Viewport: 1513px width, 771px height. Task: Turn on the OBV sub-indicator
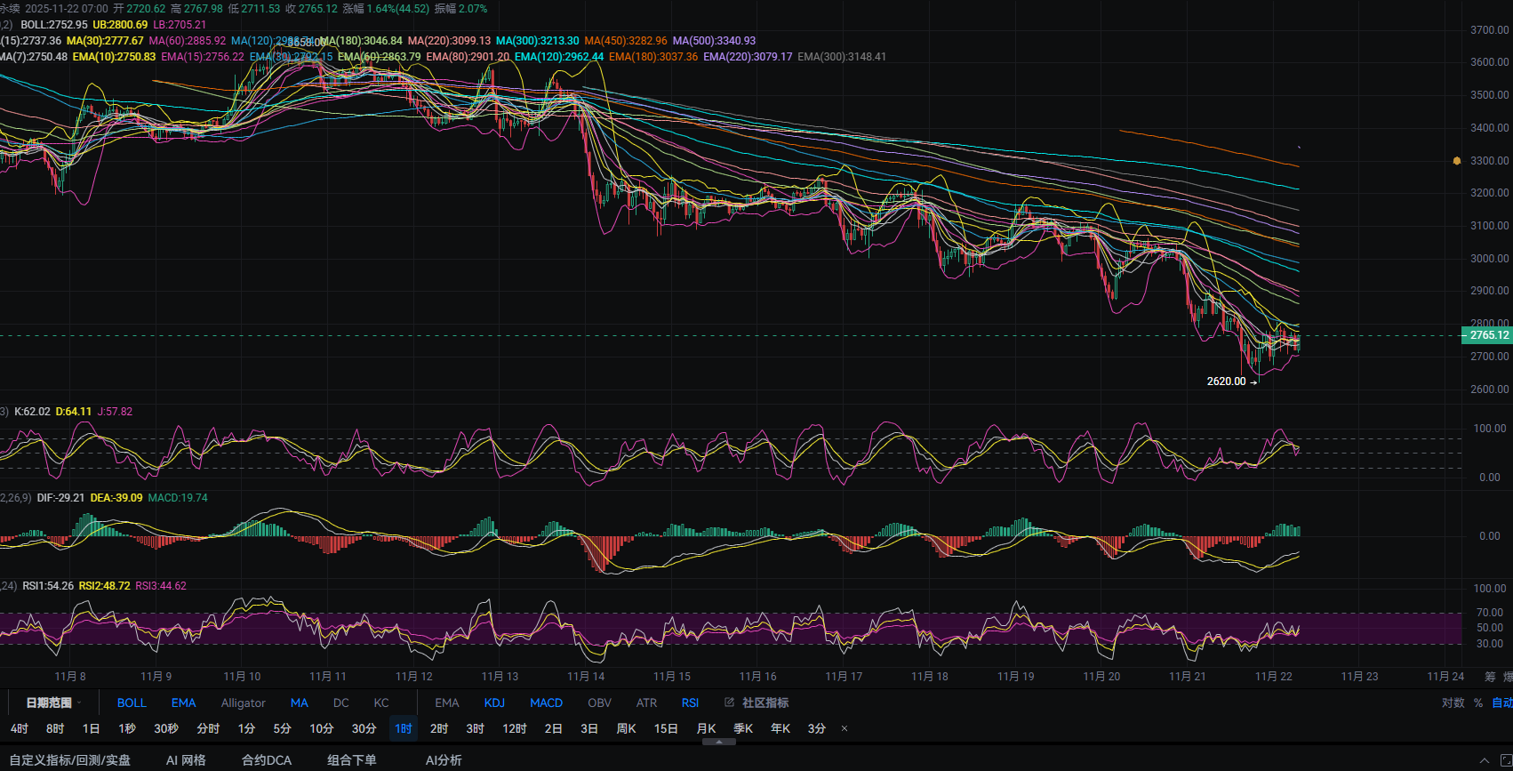click(x=599, y=703)
